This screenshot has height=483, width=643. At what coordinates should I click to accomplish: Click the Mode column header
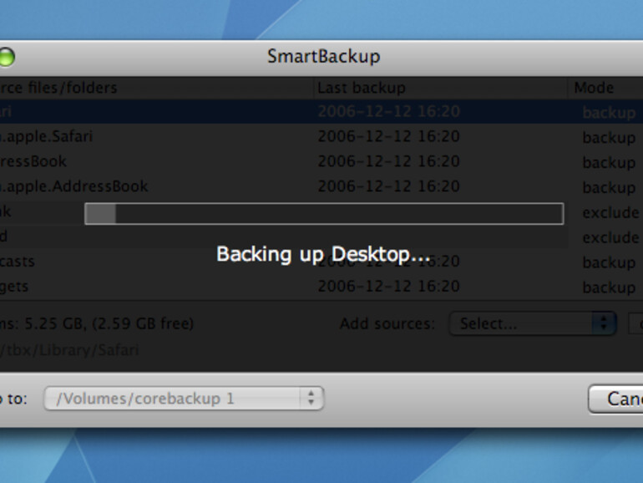[605, 88]
